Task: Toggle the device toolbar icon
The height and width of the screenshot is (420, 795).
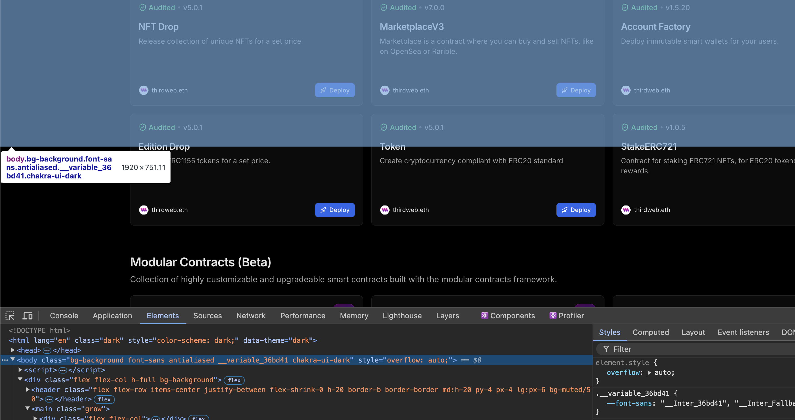Action: point(27,315)
